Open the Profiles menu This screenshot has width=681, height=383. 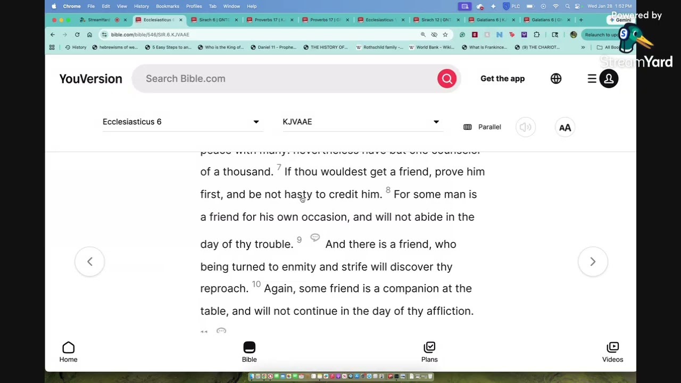(194, 6)
